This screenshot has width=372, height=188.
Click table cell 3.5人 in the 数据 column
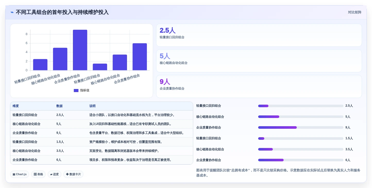coord(60,151)
